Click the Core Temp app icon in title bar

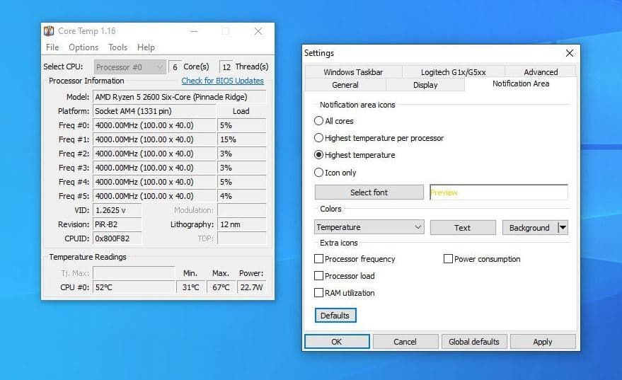pos(49,31)
